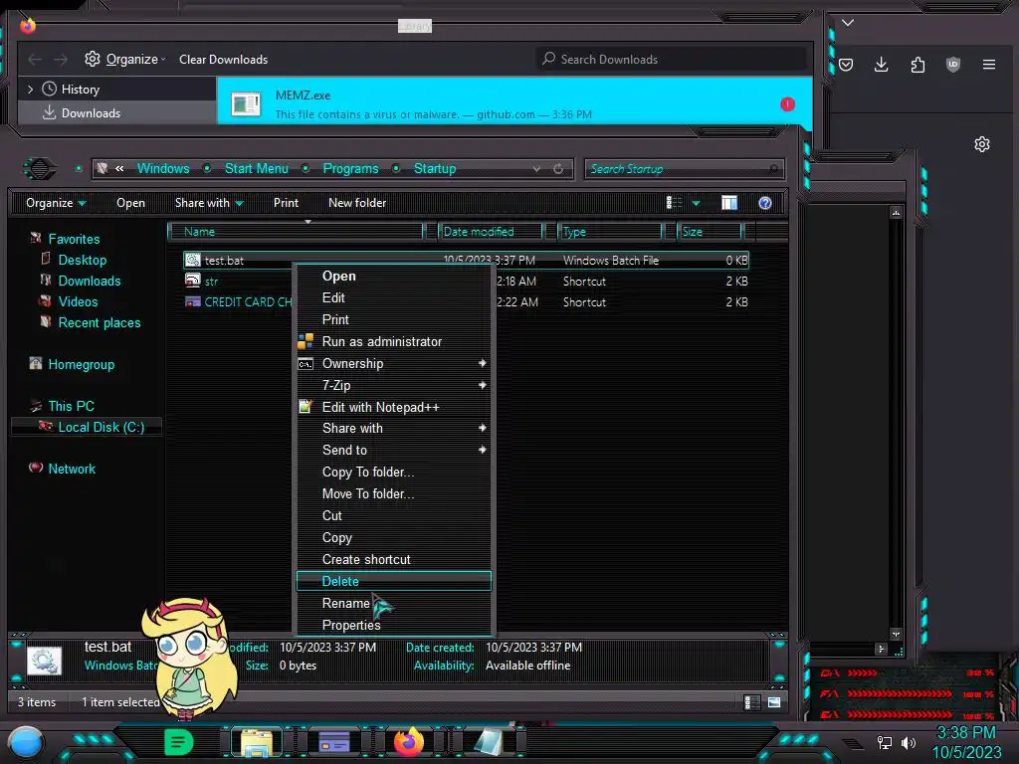This screenshot has height=764, width=1019.
Task: Click Programs breadcrumb
Action: (351, 169)
